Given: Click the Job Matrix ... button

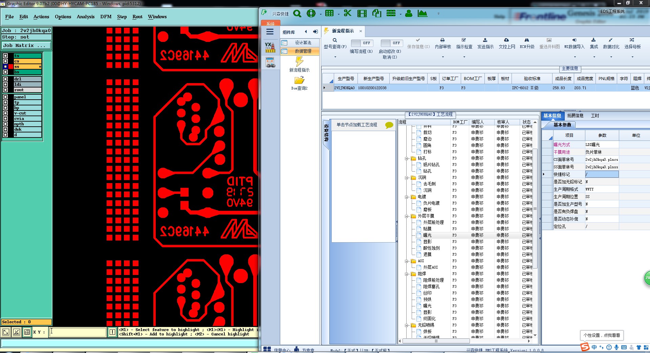Looking at the screenshot, I should (27, 45).
